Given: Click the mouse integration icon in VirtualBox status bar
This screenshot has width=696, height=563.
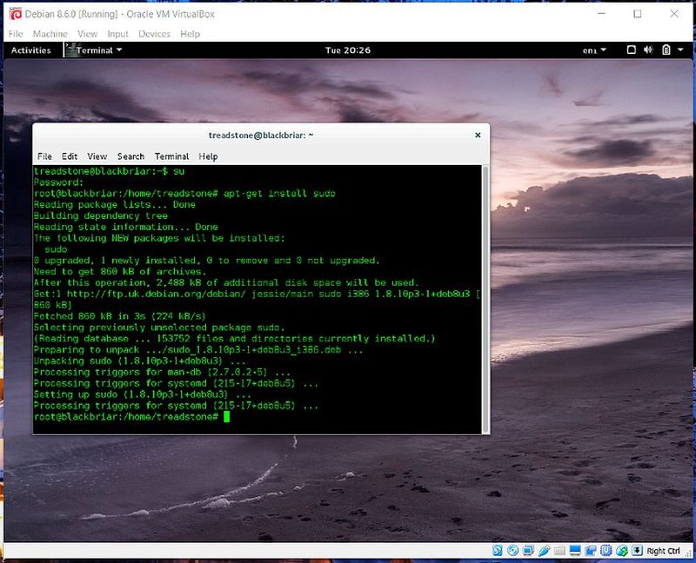Looking at the screenshot, I should pos(621,551).
